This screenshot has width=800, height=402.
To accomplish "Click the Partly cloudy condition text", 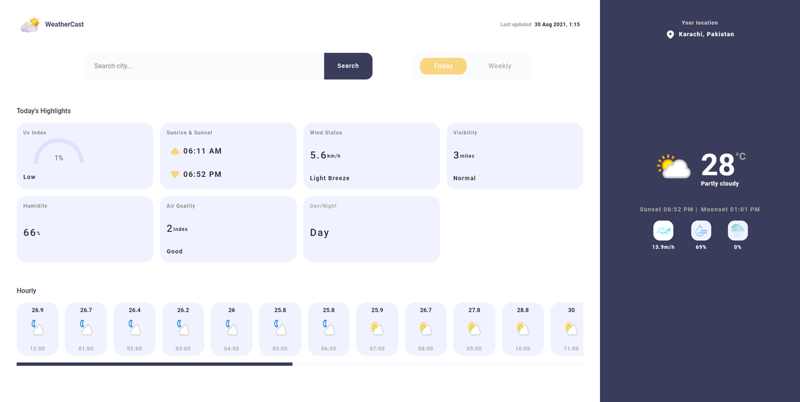I will 720,184.
